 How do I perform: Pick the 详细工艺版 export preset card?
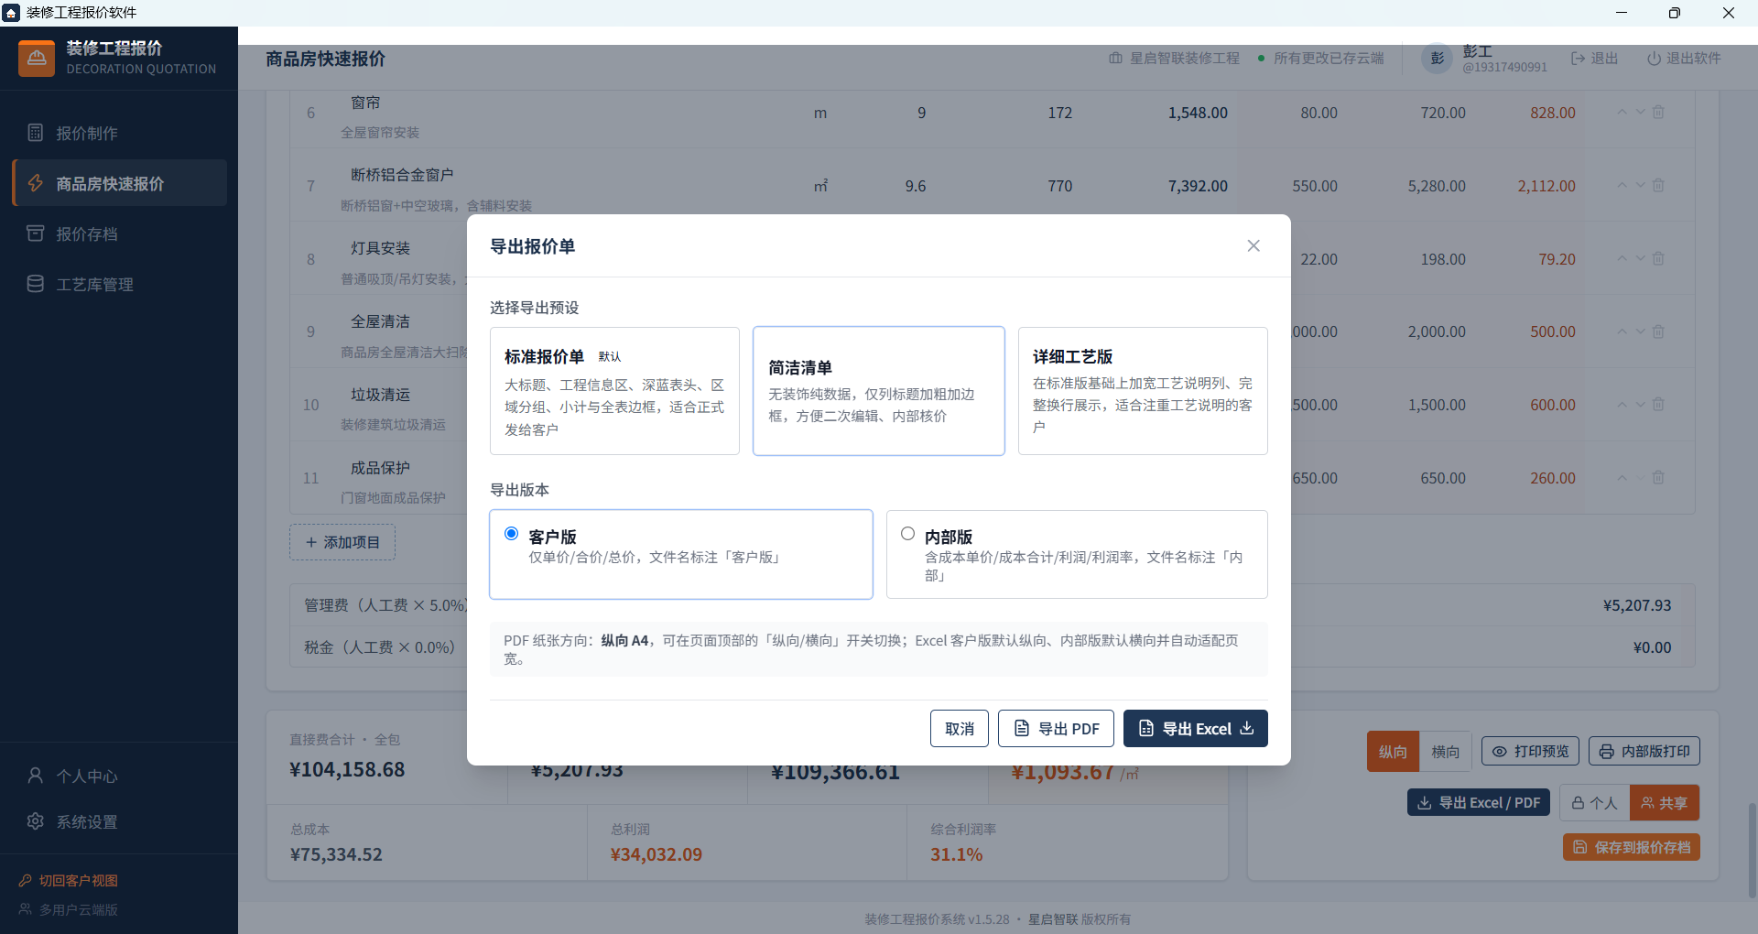[1143, 391]
